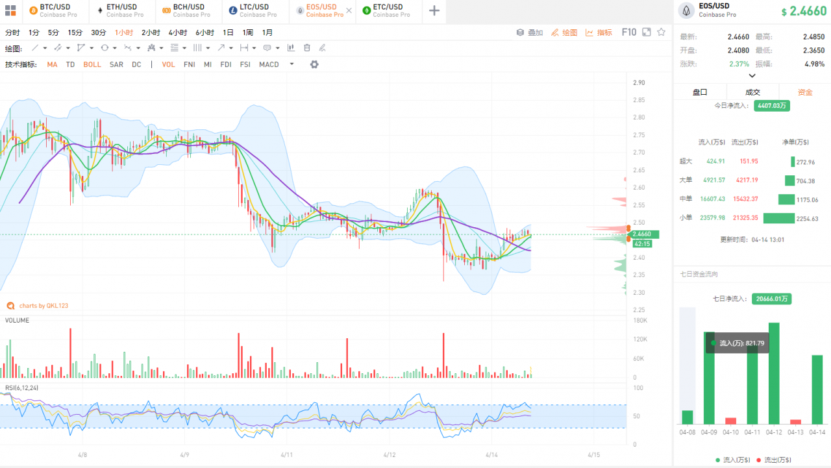Select the trend line drawing tool
The image size is (831, 468).
[x=35, y=47]
